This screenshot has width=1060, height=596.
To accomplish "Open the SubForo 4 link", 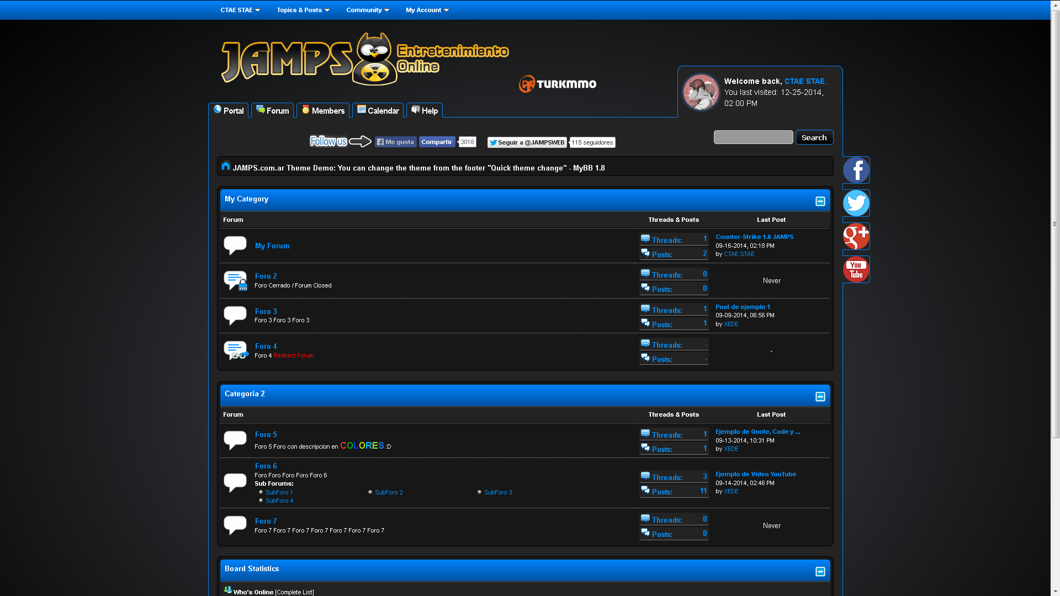I will click(x=279, y=501).
